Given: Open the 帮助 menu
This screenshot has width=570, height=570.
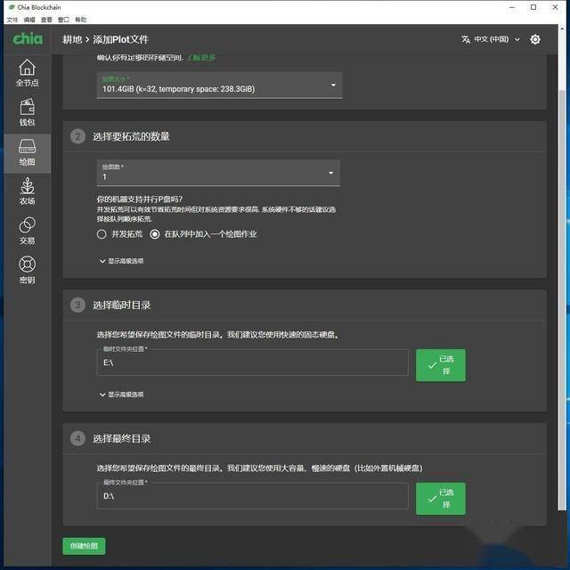Looking at the screenshot, I should tap(81, 20).
